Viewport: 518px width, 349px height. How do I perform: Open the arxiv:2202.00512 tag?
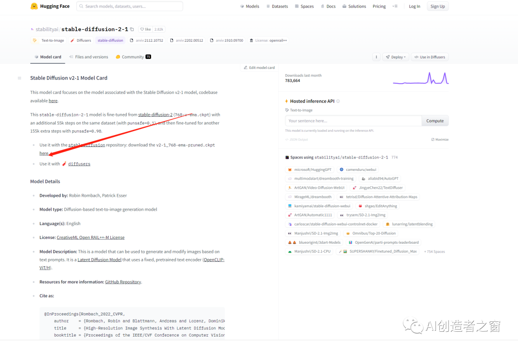click(x=186, y=41)
